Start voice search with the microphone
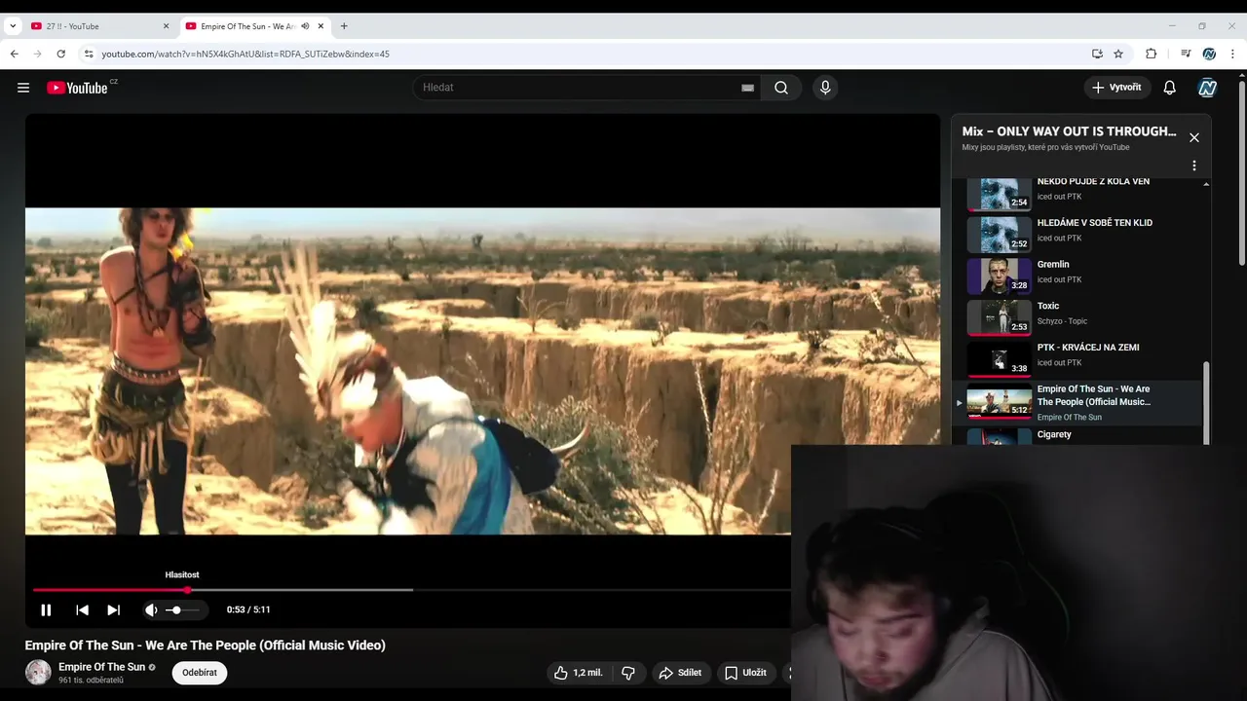 click(x=825, y=88)
